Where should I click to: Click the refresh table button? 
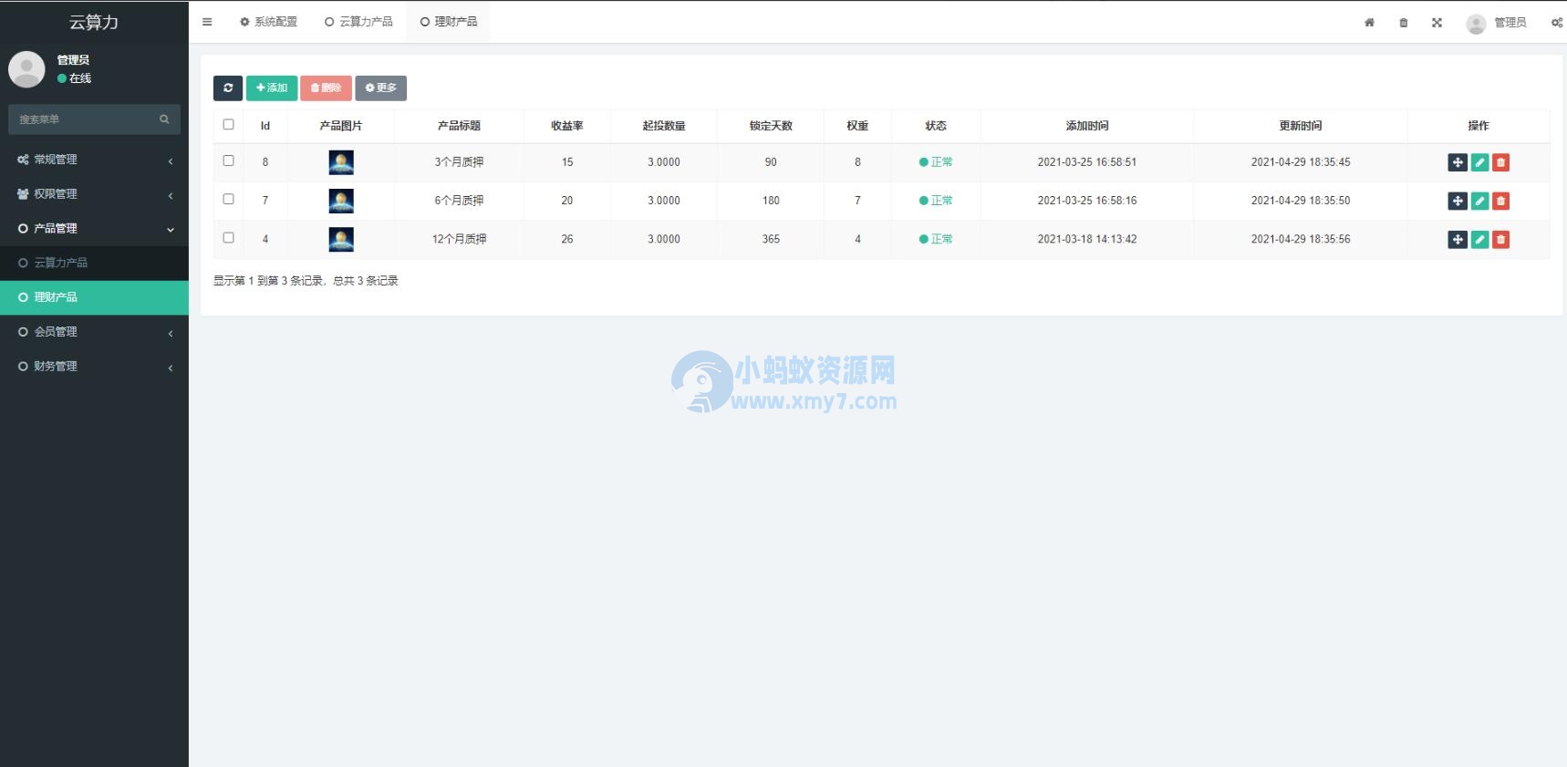pyautogui.click(x=228, y=88)
